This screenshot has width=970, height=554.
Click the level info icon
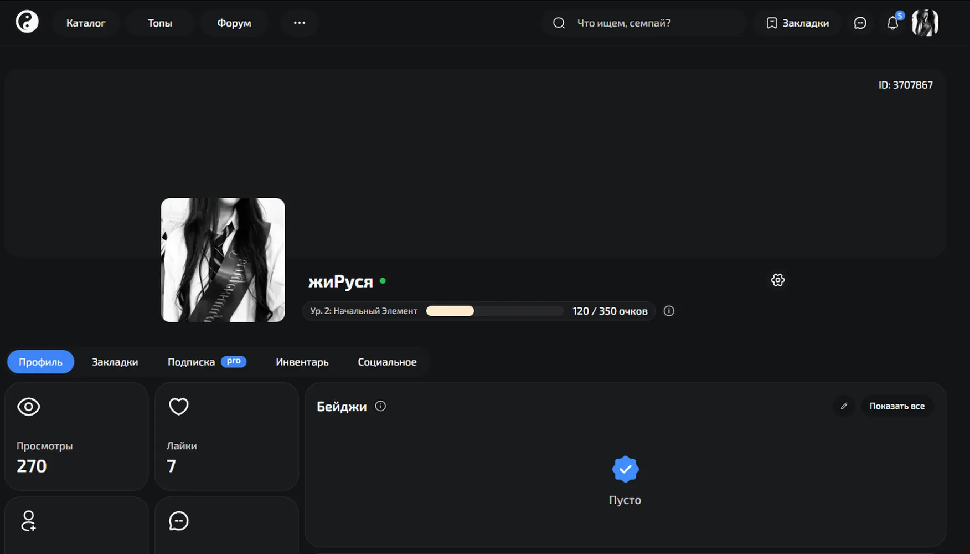click(x=669, y=311)
